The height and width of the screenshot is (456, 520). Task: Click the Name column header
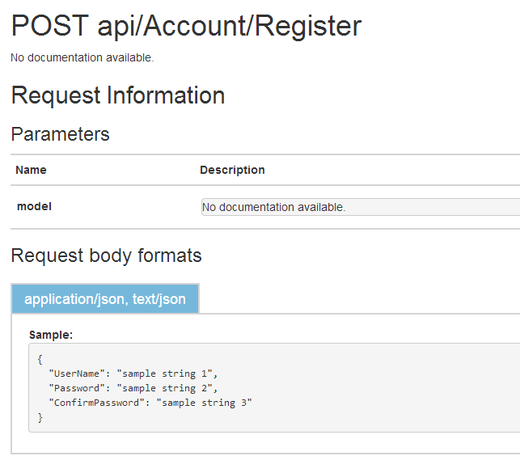click(x=31, y=170)
